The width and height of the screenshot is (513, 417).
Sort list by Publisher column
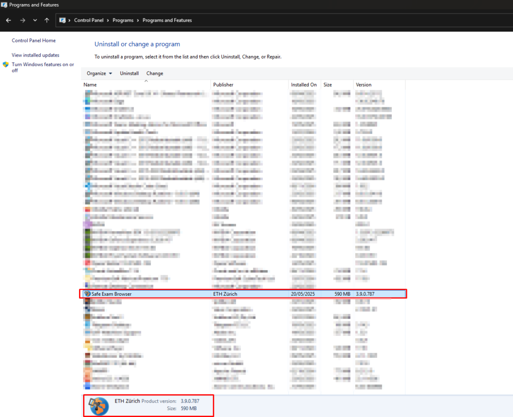pyautogui.click(x=249, y=85)
